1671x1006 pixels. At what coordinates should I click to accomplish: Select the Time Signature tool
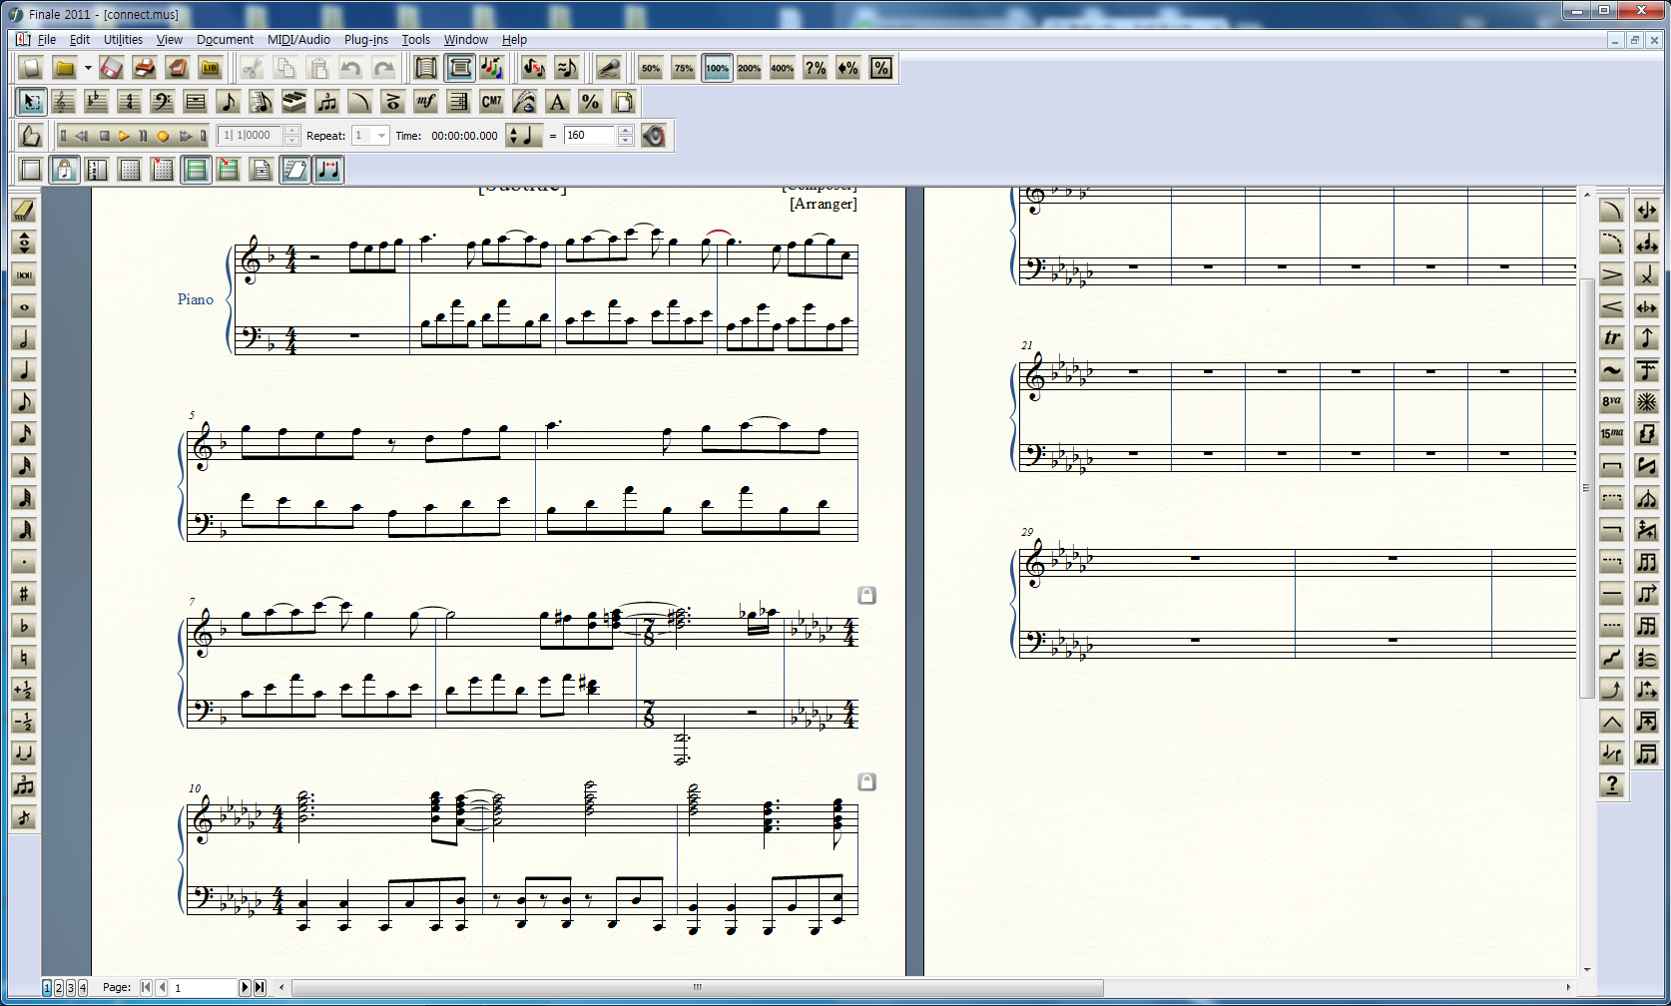129,102
